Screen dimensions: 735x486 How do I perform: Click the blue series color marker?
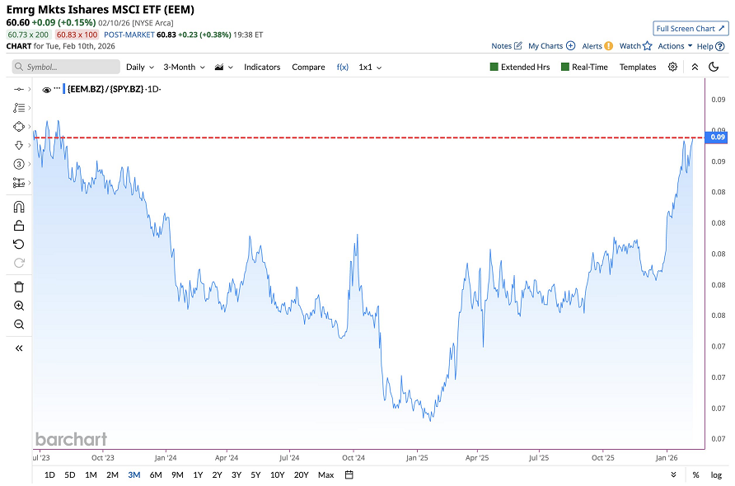(x=63, y=89)
